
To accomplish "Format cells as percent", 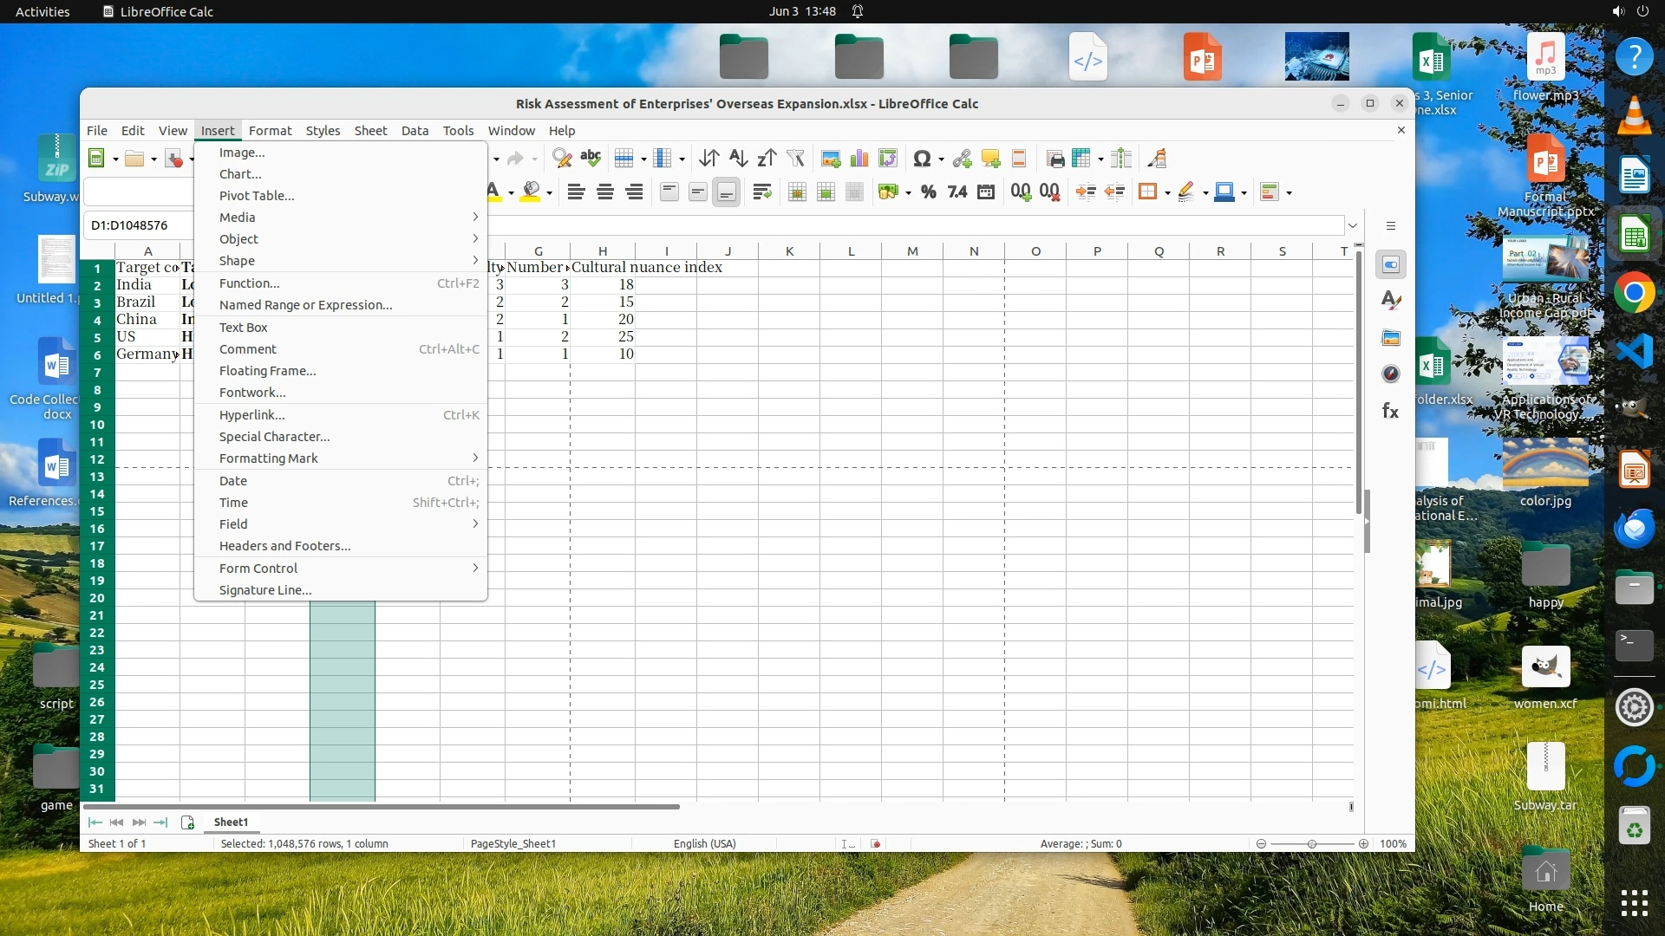I will [928, 192].
